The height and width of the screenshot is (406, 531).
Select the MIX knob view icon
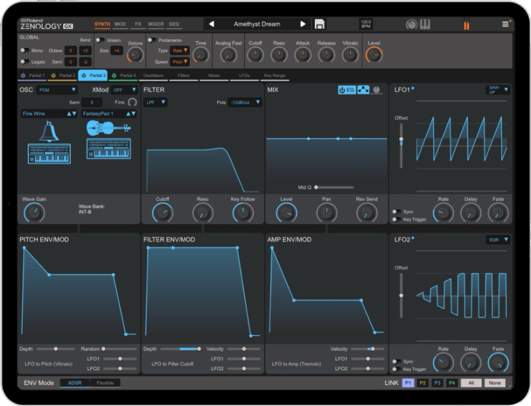(x=377, y=89)
